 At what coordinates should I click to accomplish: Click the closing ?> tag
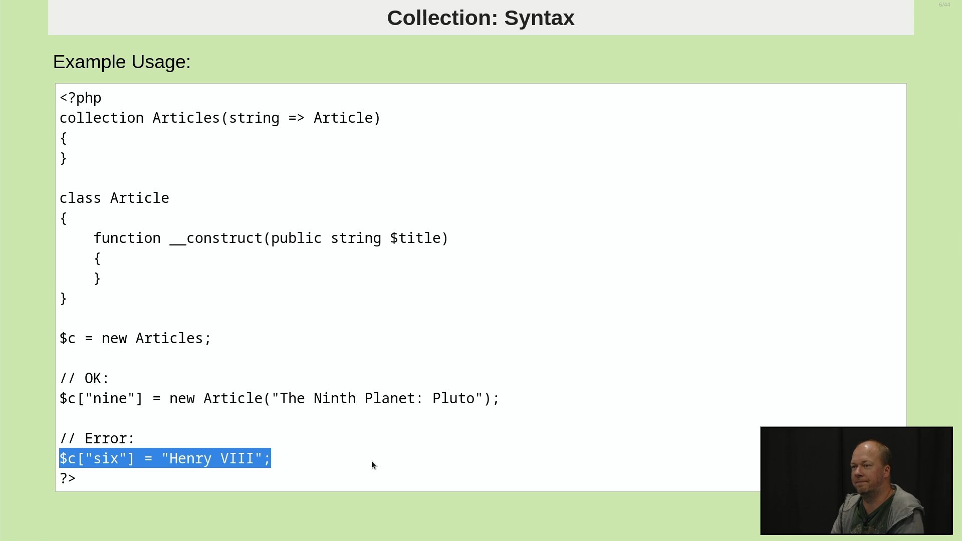click(68, 479)
